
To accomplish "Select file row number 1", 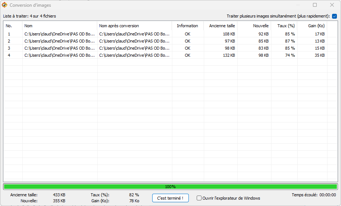I will coord(9,34).
